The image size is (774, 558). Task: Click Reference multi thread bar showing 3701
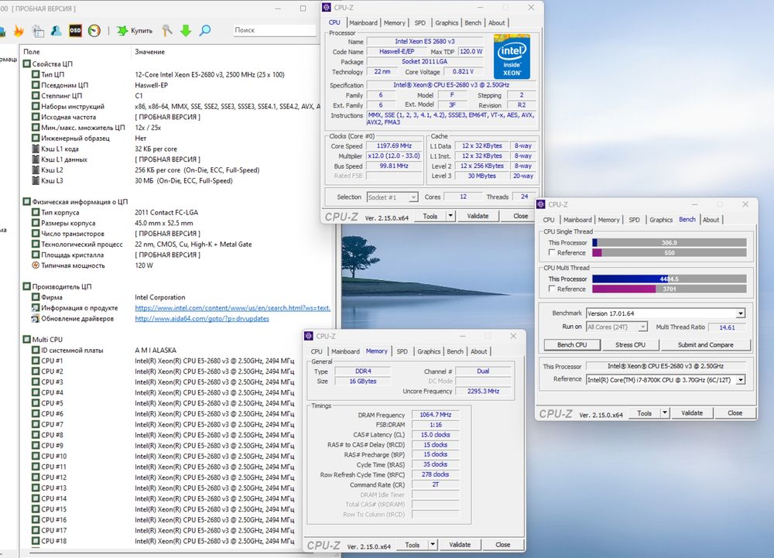click(669, 289)
